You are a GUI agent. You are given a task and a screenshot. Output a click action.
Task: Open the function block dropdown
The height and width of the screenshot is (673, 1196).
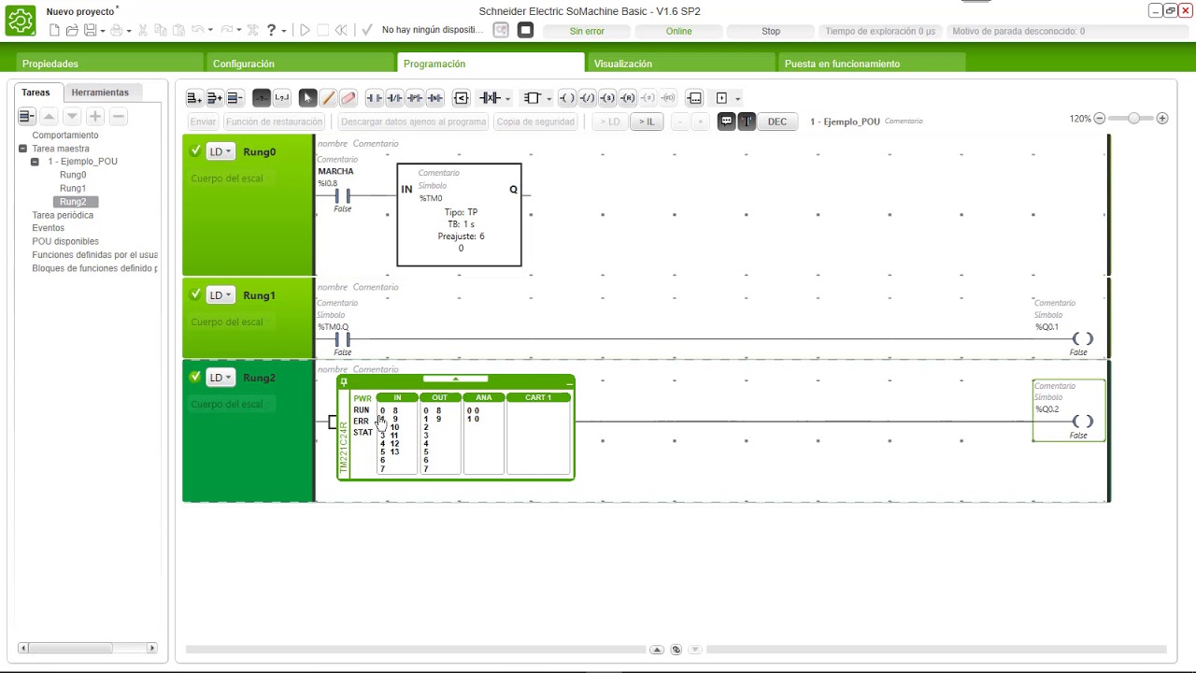click(x=548, y=98)
